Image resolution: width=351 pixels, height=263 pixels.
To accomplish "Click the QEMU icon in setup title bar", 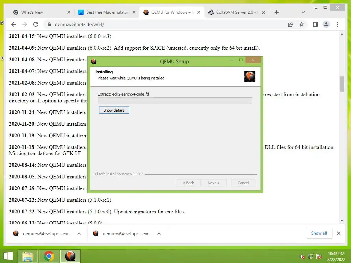I will pos(94,61).
